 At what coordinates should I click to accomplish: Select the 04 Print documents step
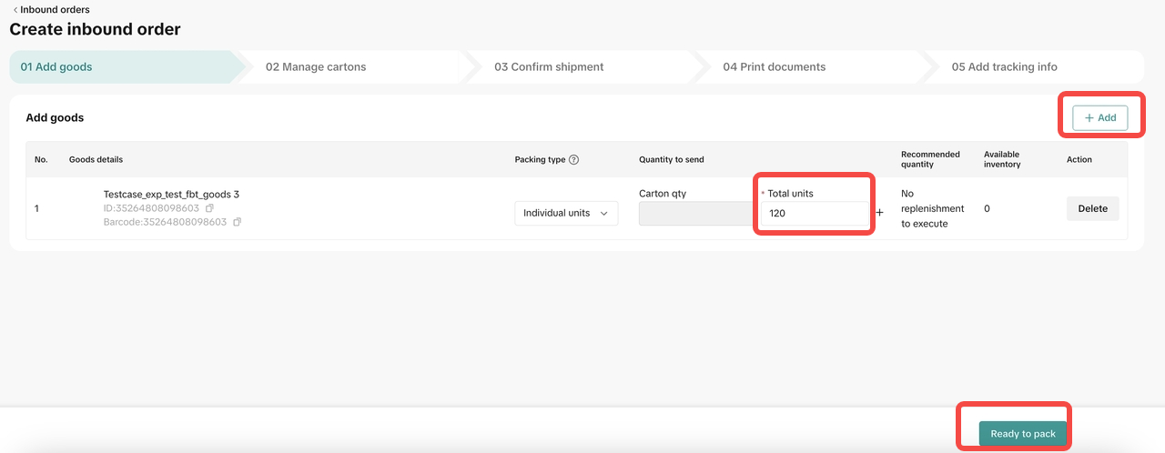click(774, 66)
